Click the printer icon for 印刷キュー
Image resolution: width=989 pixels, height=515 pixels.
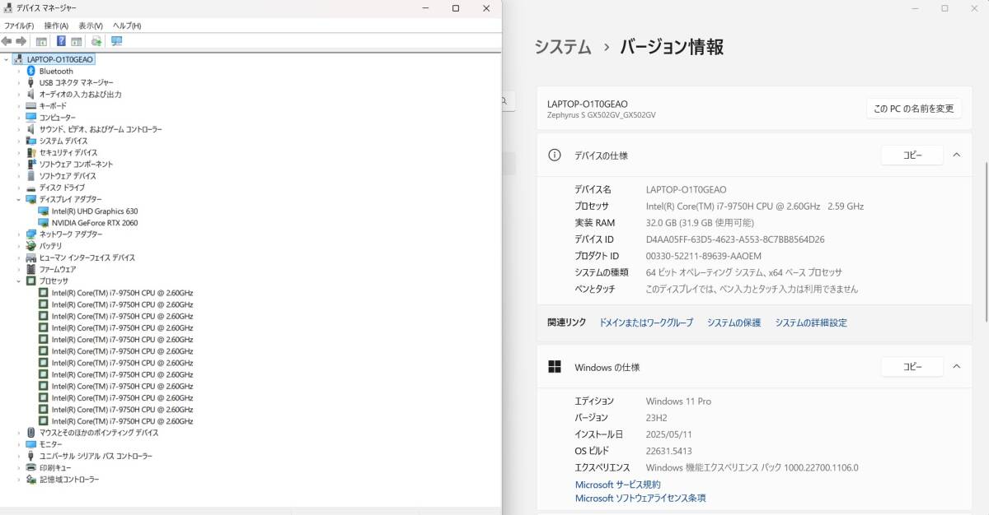click(31, 467)
